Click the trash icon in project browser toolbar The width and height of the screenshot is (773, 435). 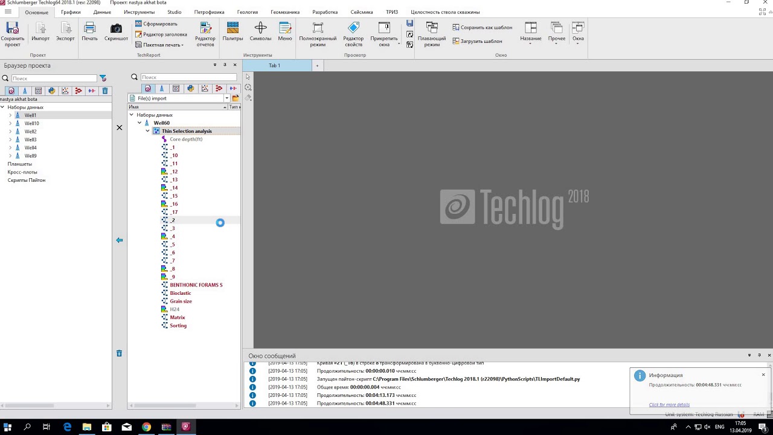click(x=105, y=91)
